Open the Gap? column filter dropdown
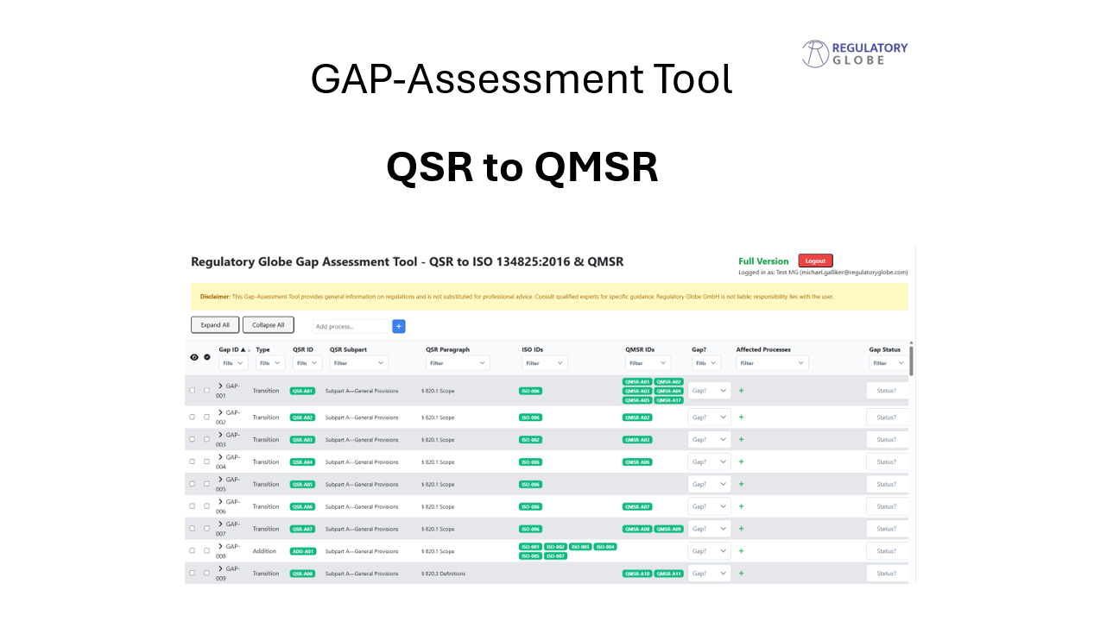Image resolution: width=1094 pixels, height=634 pixels. (x=706, y=363)
